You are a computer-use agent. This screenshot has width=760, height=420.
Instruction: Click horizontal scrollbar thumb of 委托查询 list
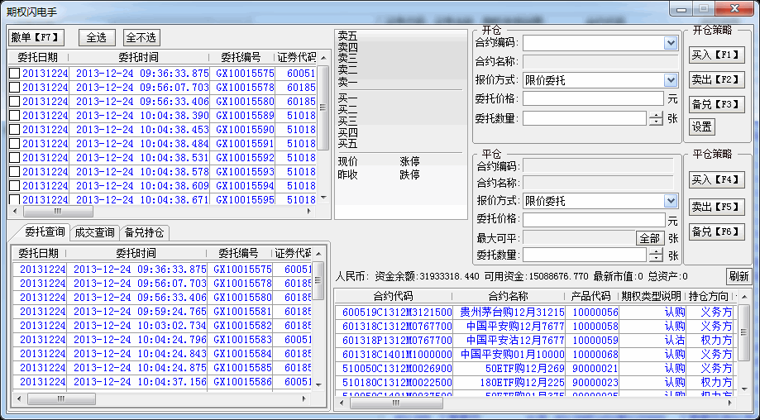tap(61, 399)
